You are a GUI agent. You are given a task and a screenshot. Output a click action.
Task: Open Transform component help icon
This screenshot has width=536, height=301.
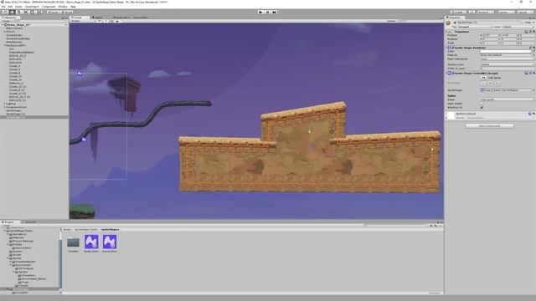(527, 32)
